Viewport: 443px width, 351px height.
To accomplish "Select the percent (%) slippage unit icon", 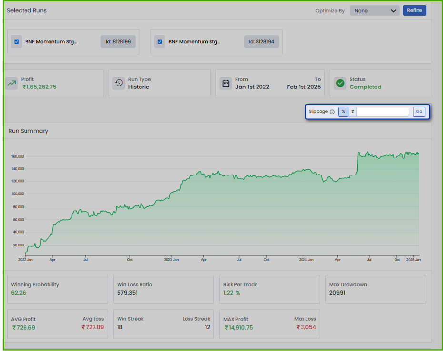I will [343, 111].
